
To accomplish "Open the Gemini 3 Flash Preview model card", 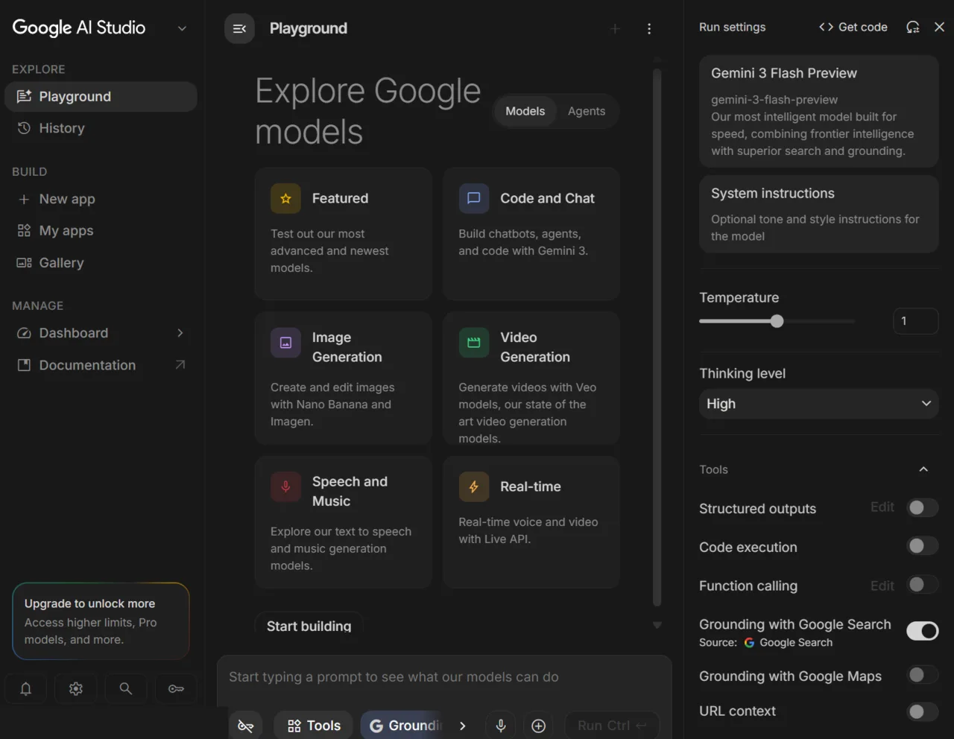I will [818, 111].
